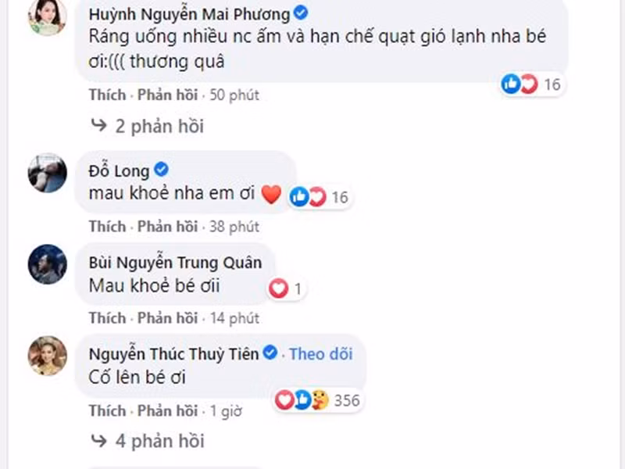Select the blue Like reaction icon on Mai Phương's comment
The height and width of the screenshot is (469, 625).
tap(512, 81)
